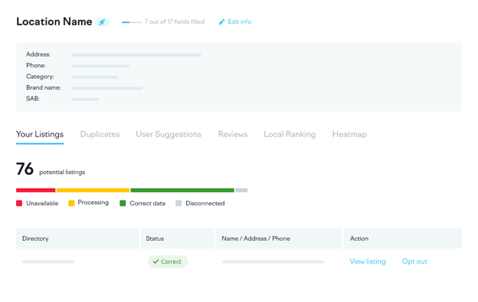
Task: Select the Your Listings tab
Action: 40,134
